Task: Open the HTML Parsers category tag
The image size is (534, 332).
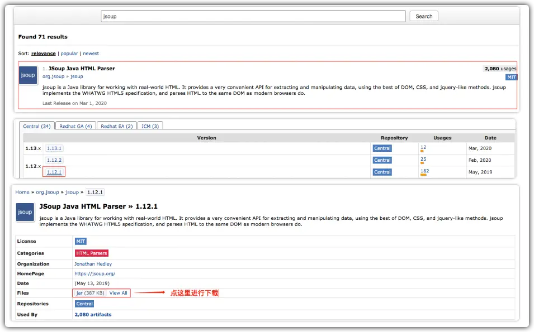Action: pos(91,253)
